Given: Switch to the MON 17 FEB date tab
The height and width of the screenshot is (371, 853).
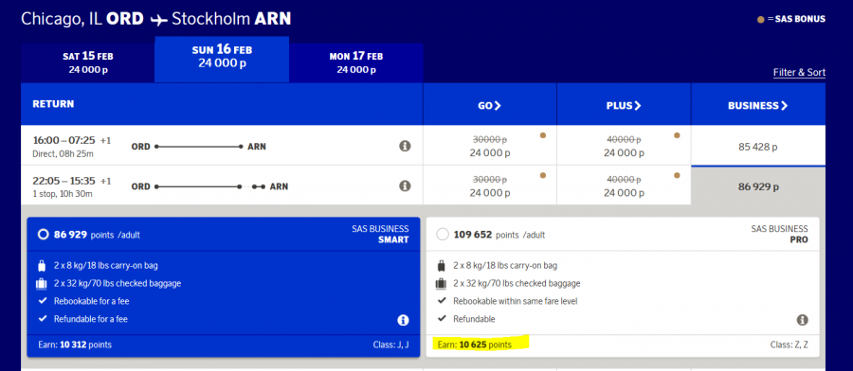Looking at the screenshot, I should pyautogui.click(x=356, y=63).
